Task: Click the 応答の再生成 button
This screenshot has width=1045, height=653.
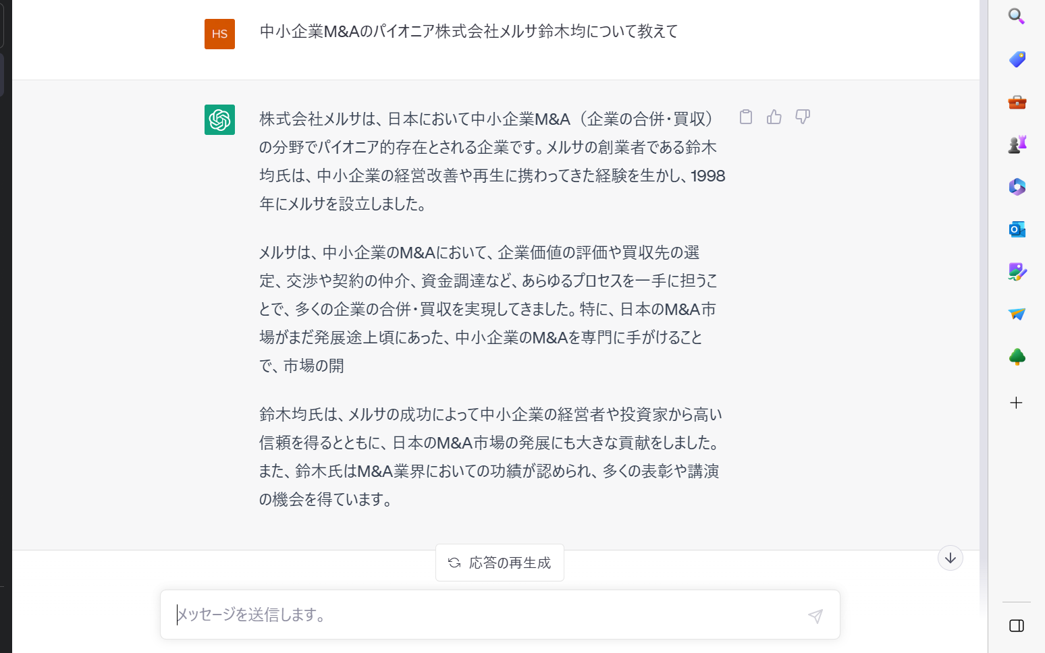Action: coord(500,563)
